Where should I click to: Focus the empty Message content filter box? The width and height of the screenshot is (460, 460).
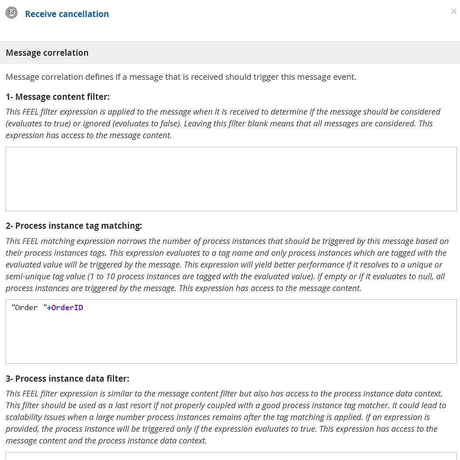pos(231,179)
